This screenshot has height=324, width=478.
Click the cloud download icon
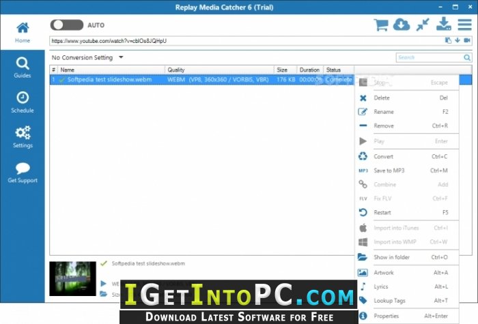pos(402,25)
